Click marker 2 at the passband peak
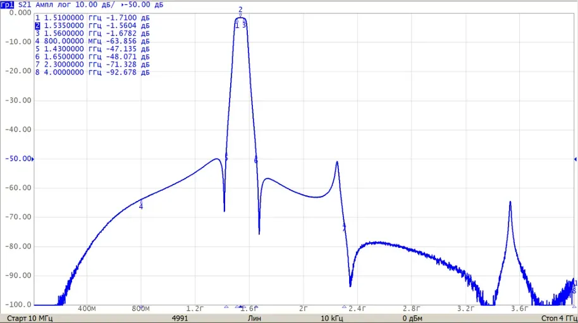This screenshot has width=578, height=323. point(241,11)
